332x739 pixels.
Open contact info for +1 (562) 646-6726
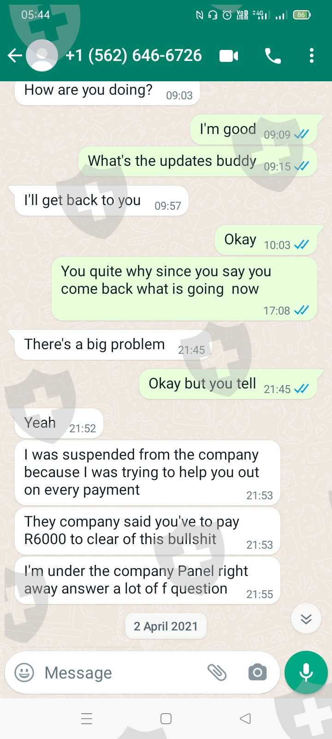point(134,55)
